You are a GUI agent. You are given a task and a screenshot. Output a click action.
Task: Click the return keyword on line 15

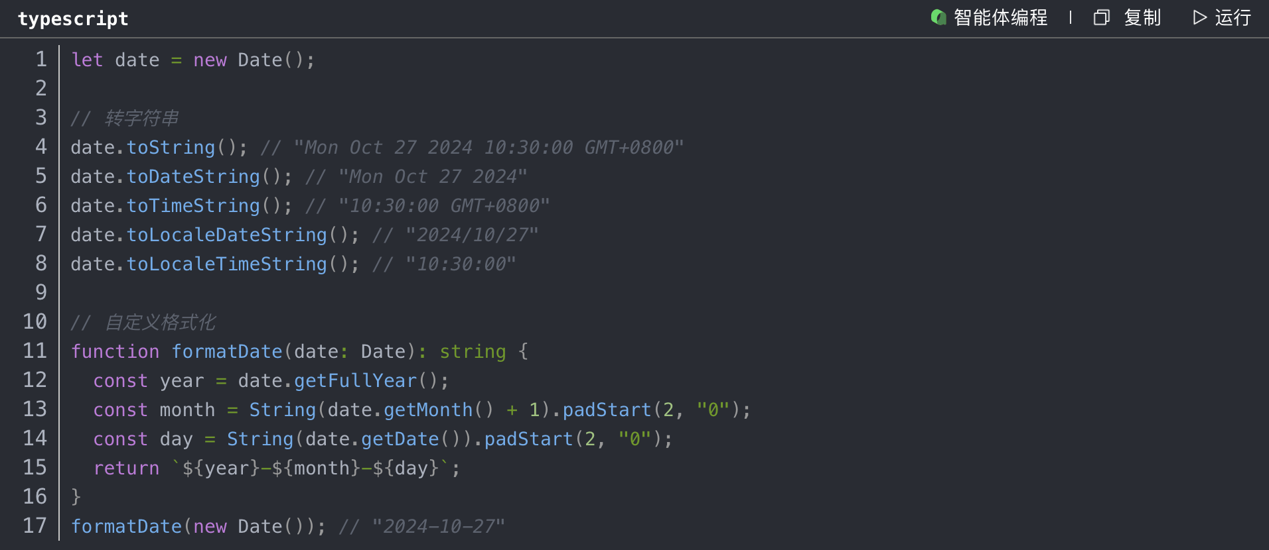coord(126,468)
